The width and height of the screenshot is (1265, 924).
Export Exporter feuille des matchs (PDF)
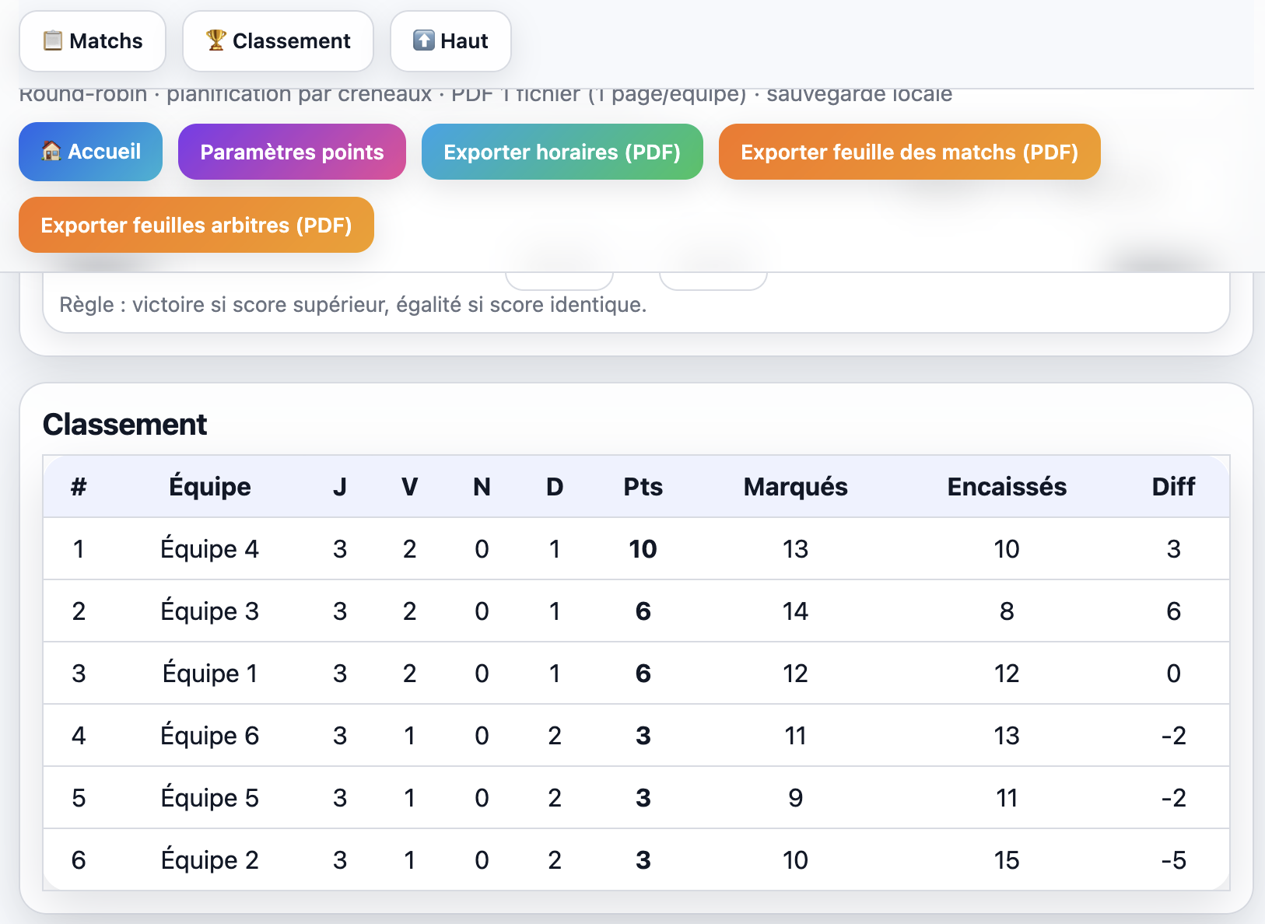pos(909,152)
